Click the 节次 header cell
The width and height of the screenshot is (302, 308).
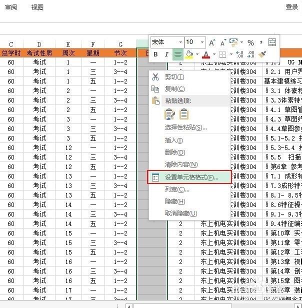(120, 53)
